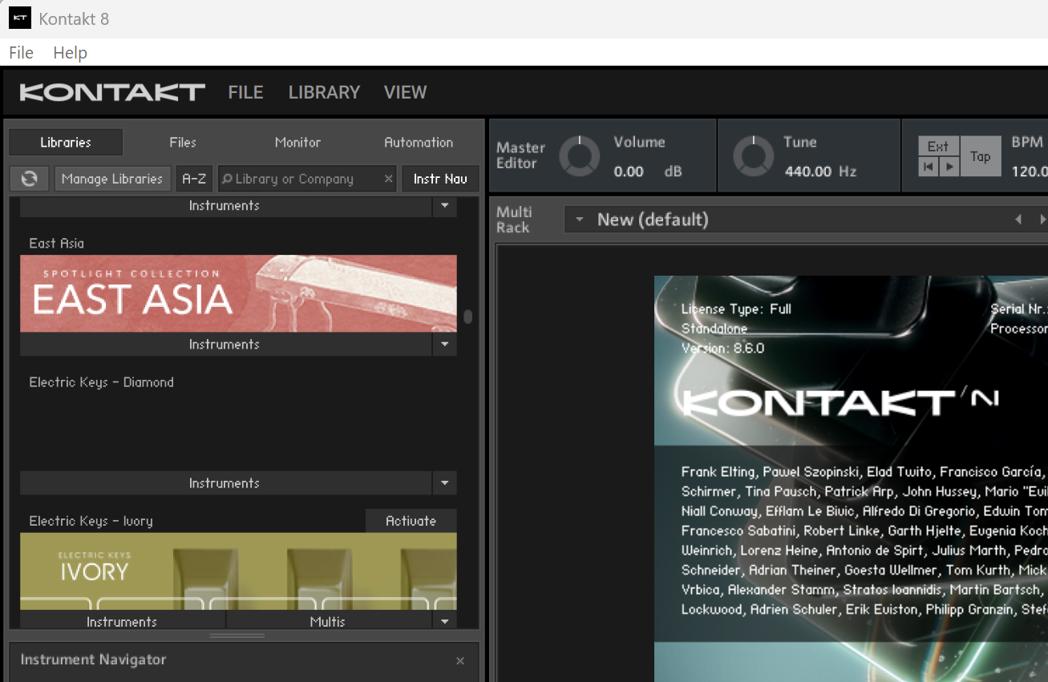The height and width of the screenshot is (682, 1048).
Task: Click the Electric Keys - Diamond library title
Action: pyautogui.click(x=102, y=382)
